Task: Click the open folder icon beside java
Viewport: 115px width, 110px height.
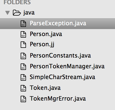Action: click(x=17, y=13)
